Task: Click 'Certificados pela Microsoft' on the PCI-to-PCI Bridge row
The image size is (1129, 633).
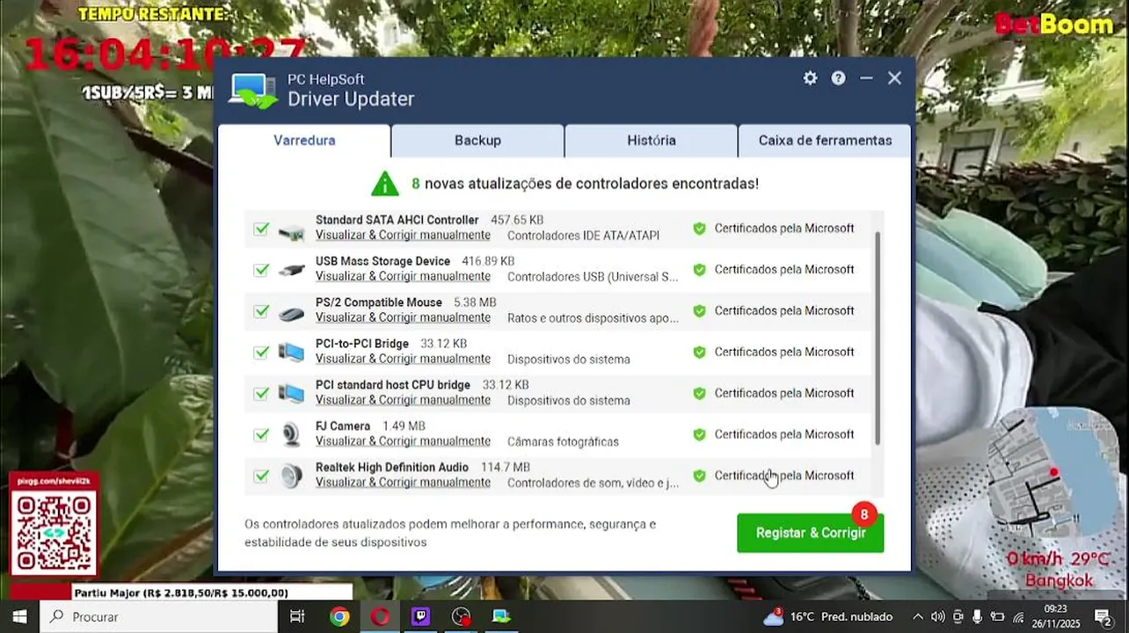Action: [x=784, y=353]
